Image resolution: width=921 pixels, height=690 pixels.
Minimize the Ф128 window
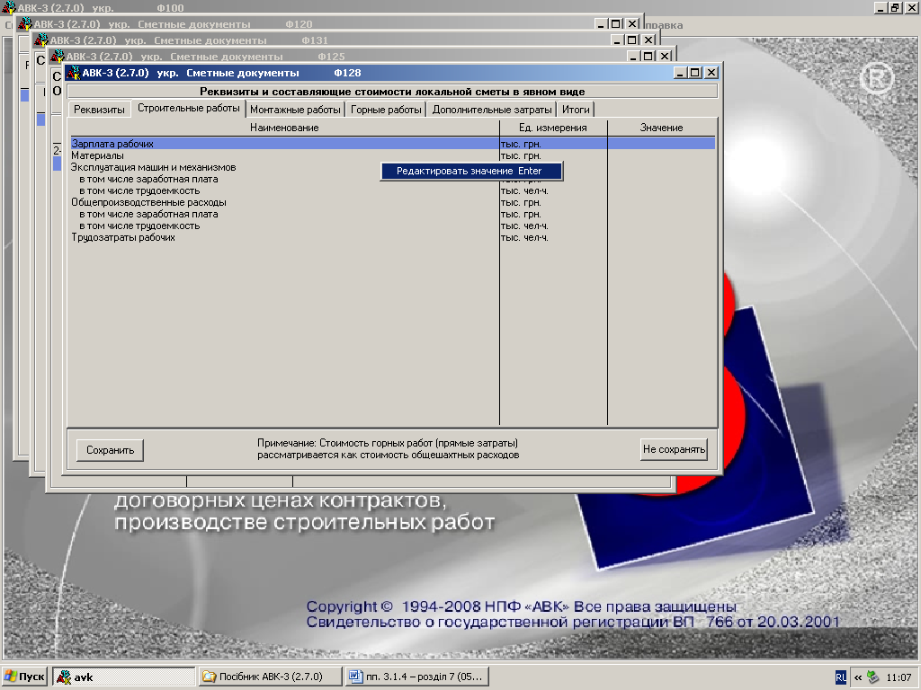680,73
